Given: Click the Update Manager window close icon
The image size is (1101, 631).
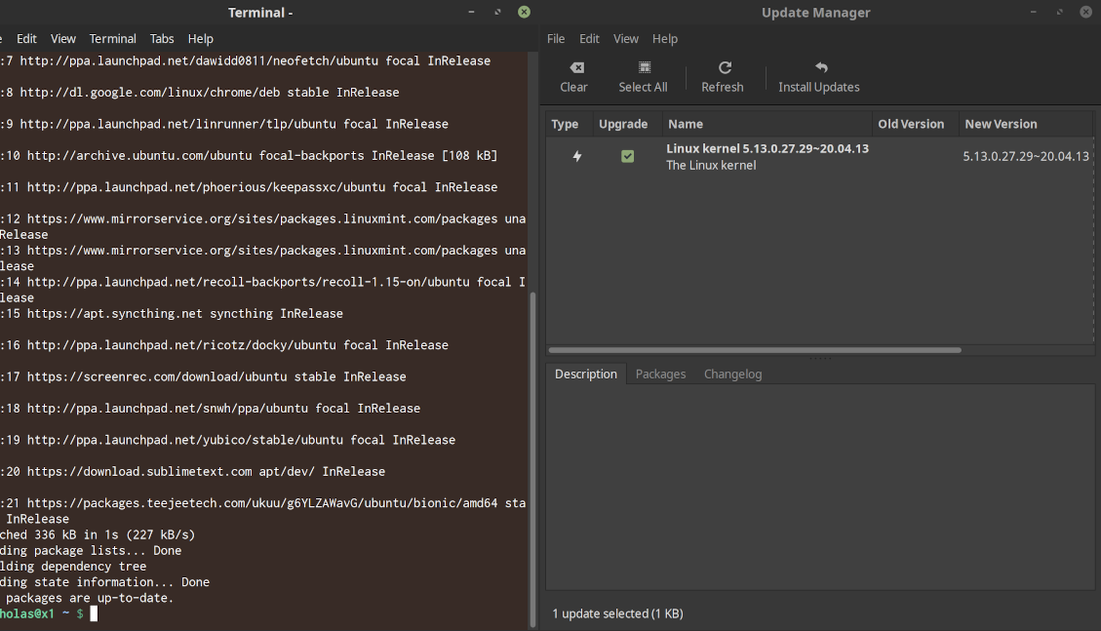Looking at the screenshot, I should [x=1085, y=12].
